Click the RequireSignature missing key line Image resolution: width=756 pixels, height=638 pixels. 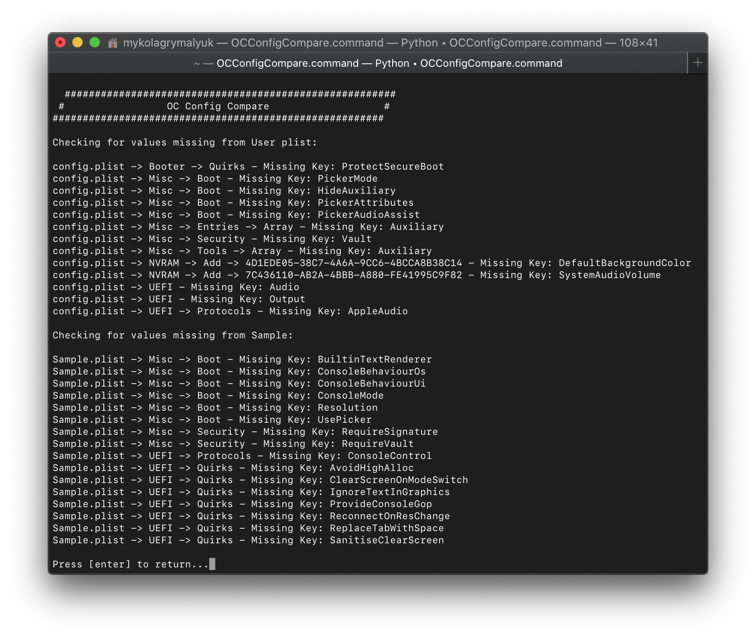pyautogui.click(x=245, y=432)
